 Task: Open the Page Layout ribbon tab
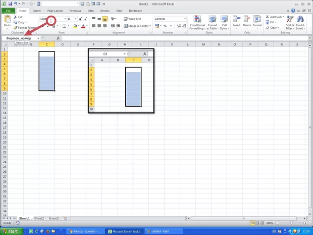(x=55, y=10)
